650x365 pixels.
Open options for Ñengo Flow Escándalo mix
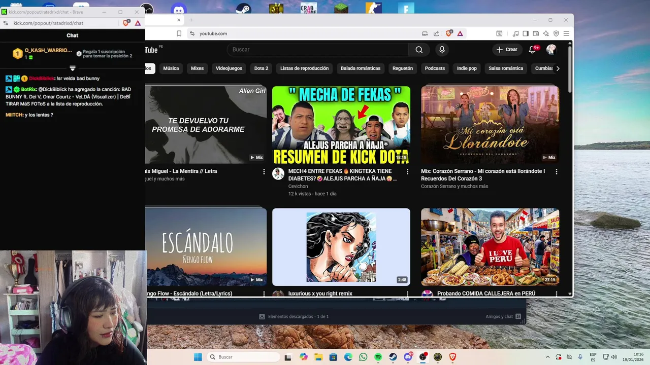[264, 294]
